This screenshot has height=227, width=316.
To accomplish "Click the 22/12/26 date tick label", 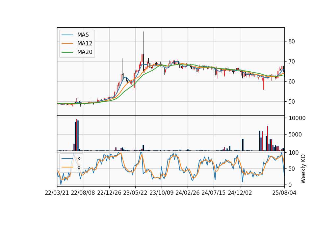I will (x=109, y=193).
